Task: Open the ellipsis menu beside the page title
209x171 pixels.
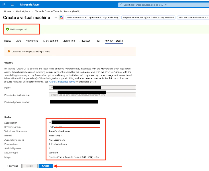Action: 56,18
